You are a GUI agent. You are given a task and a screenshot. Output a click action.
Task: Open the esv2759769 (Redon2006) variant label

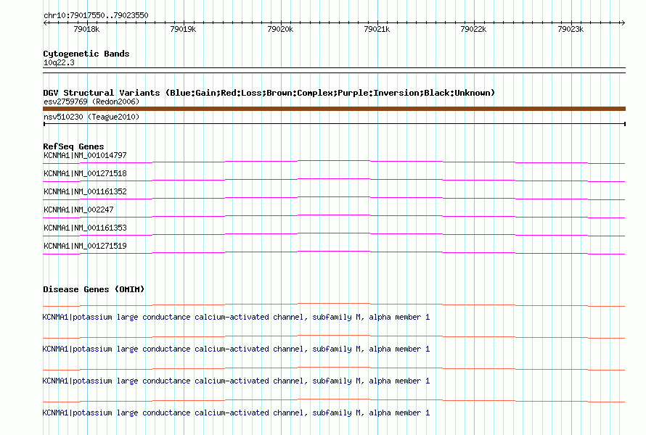click(91, 101)
